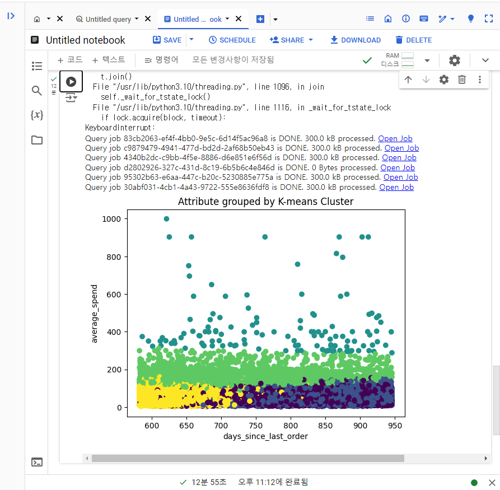The width and height of the screenshot is (500, 490).
Task: Move cell up with arrow icon
Action: [408, 80]
